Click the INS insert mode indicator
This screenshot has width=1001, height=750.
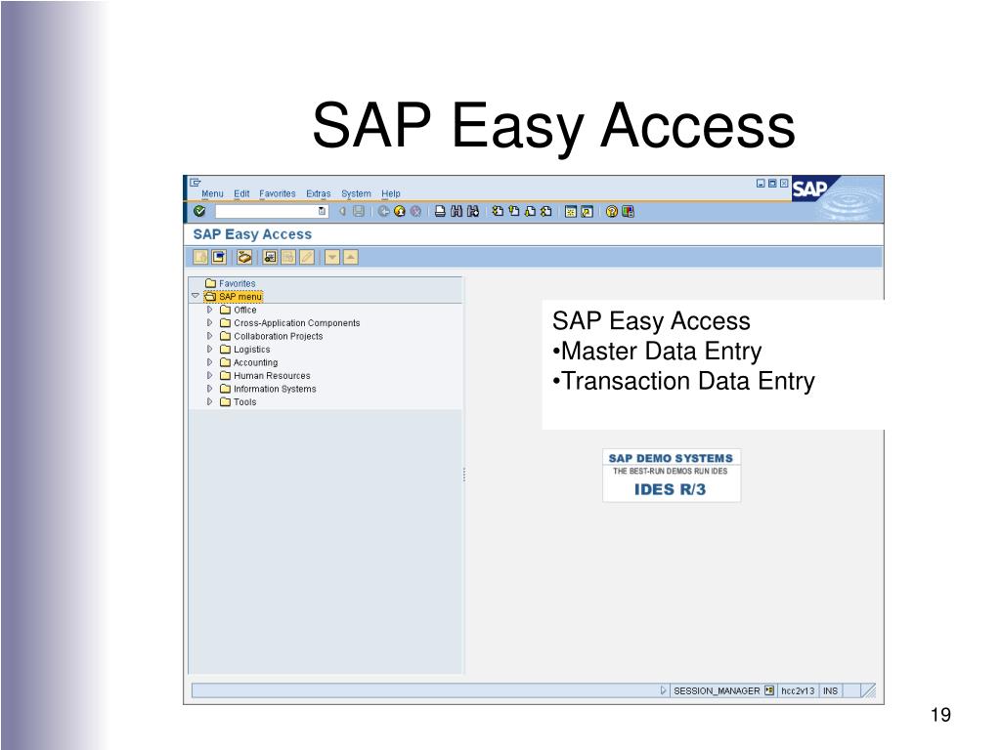click(x=830, y=690)
